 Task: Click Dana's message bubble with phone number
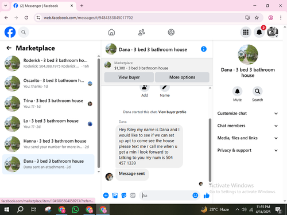(149, 146)
